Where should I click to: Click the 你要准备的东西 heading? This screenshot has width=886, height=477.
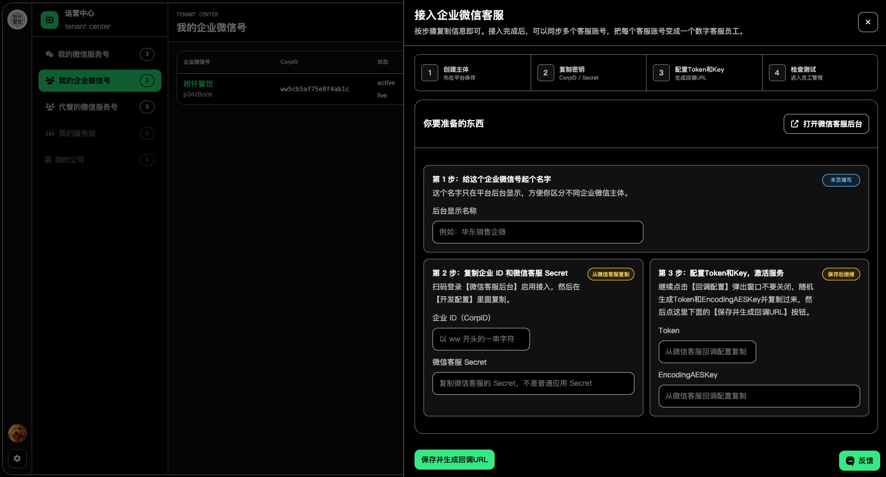(454, 123)
